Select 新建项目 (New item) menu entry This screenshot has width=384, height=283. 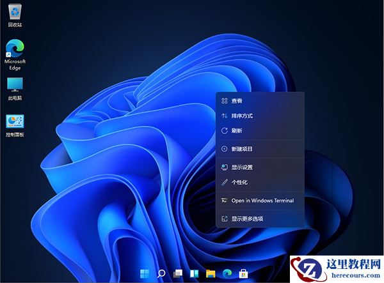click(260, 149)
